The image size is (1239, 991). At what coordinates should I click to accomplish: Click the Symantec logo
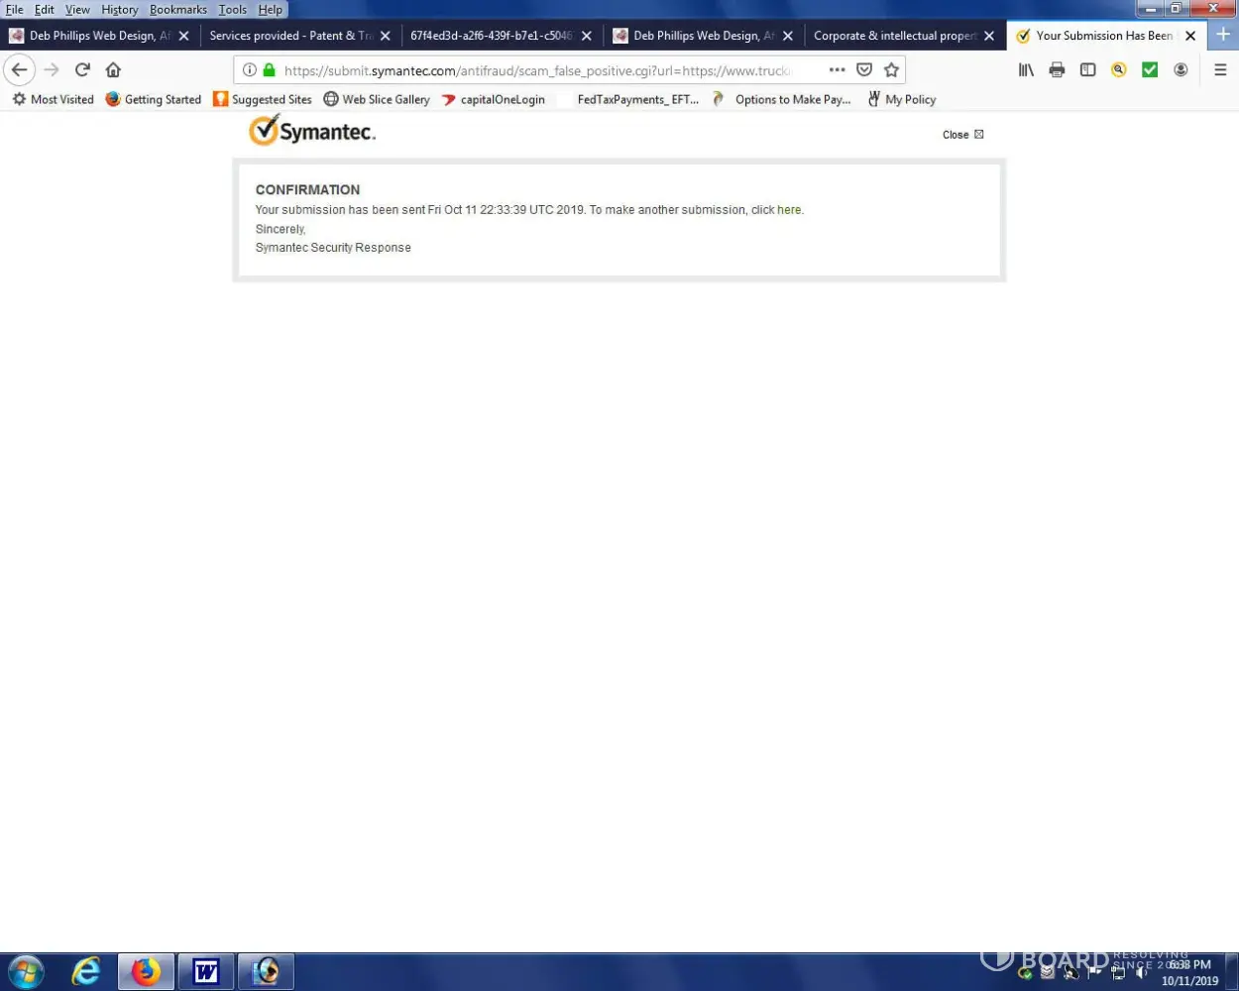click(x=312, y=130)
